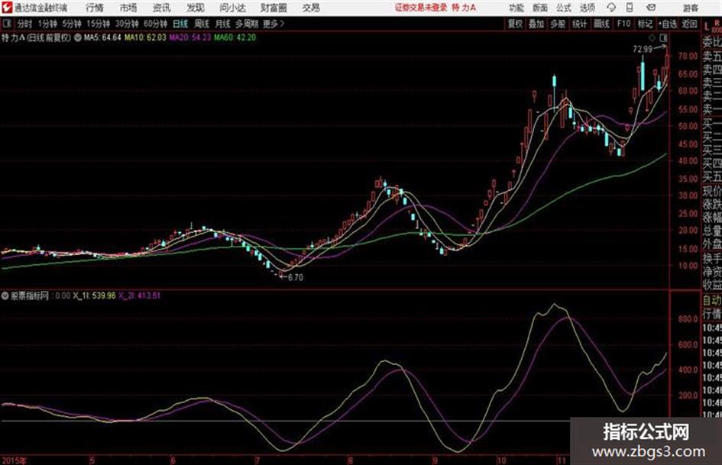
Task: Open the 市场 menu
Action: pyautogui.click(x=128, y=8)
